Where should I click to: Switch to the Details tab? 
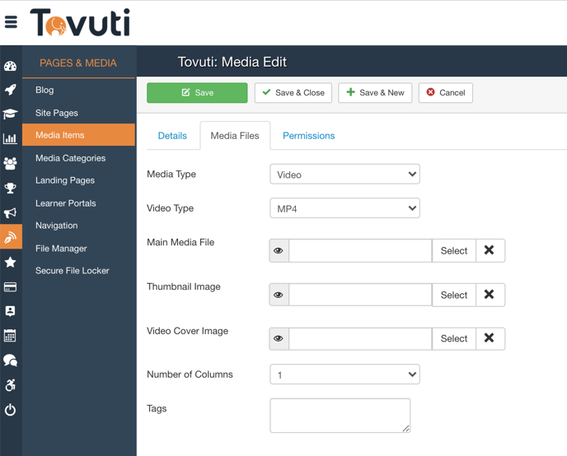(172, 136)
